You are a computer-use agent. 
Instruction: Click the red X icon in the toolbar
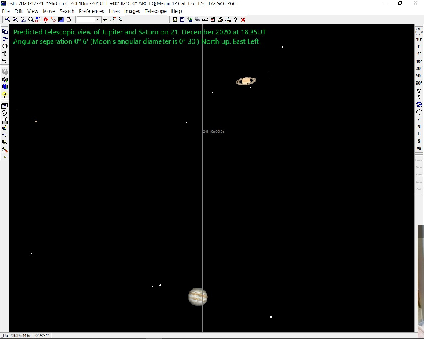243,19
